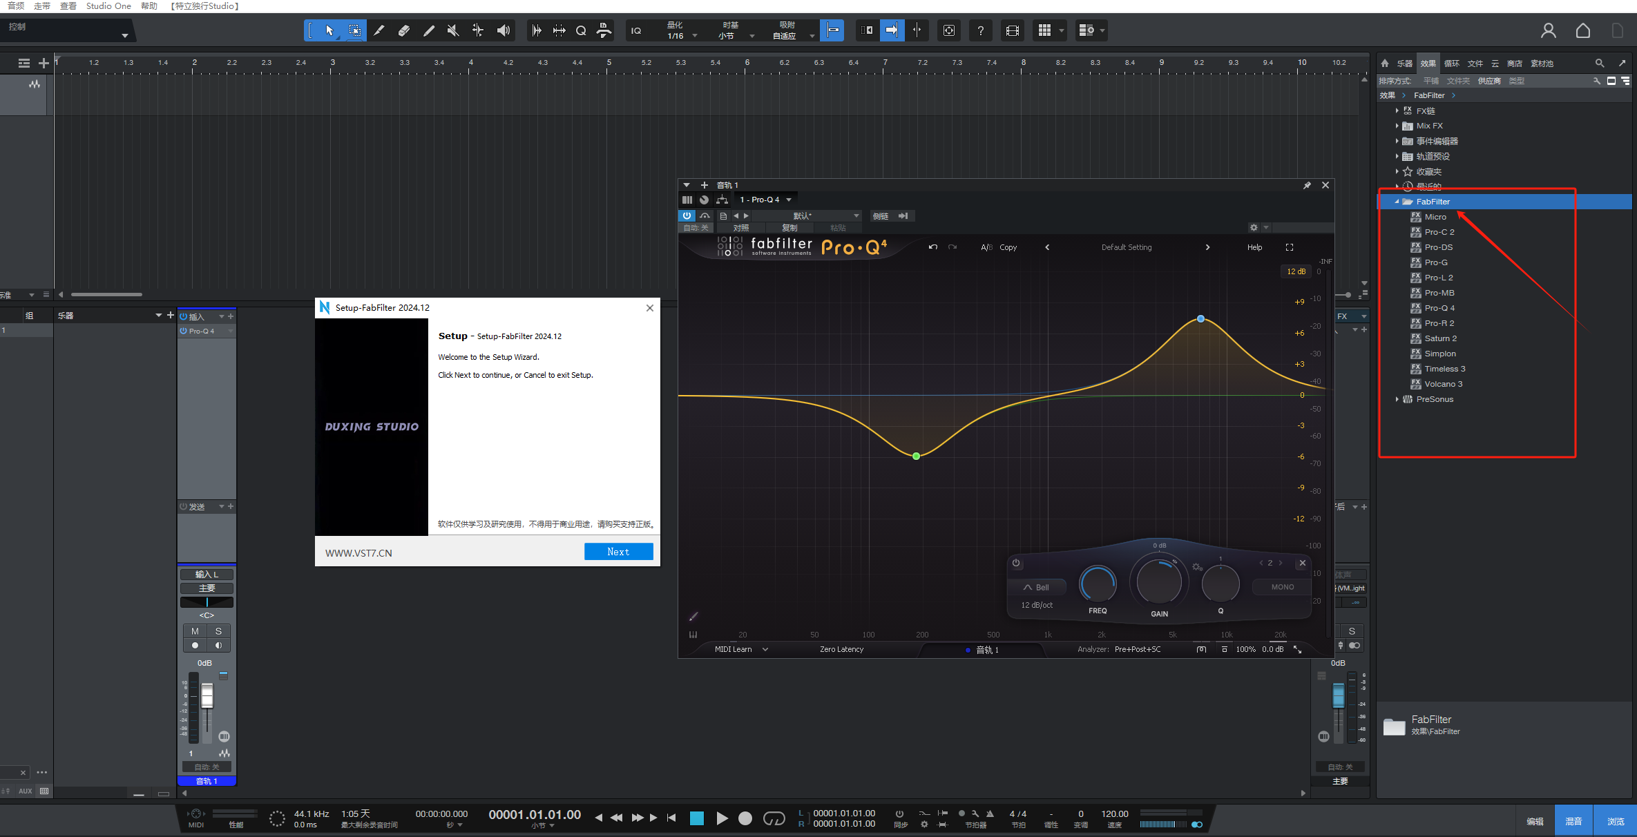Open the video player filmstrip icon
Viewport: 1637px width, 837px height.
[1013, 30]
